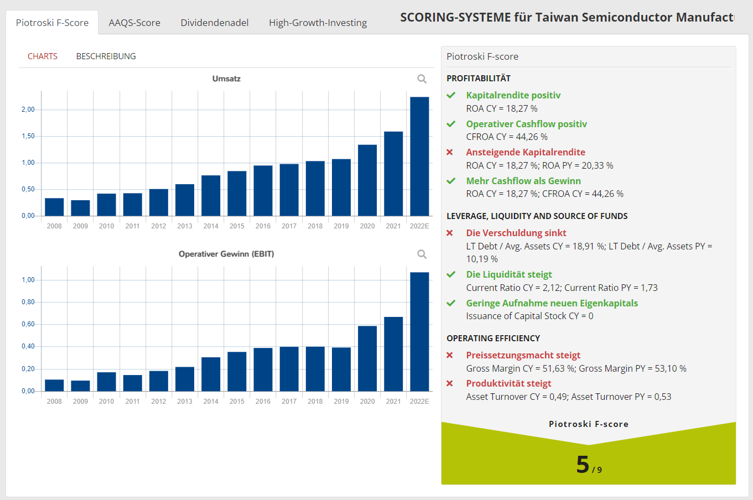Click the Operativer Cashflow positiv criterion
753x500 pixels.
point(527,124)
